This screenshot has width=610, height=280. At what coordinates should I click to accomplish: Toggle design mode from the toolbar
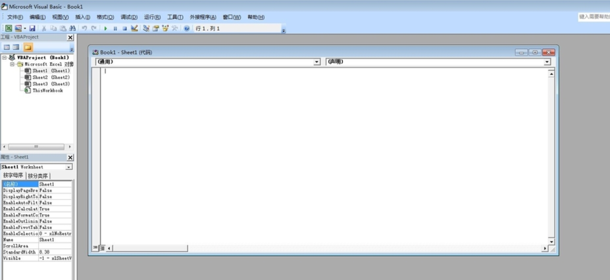[134, 27]
